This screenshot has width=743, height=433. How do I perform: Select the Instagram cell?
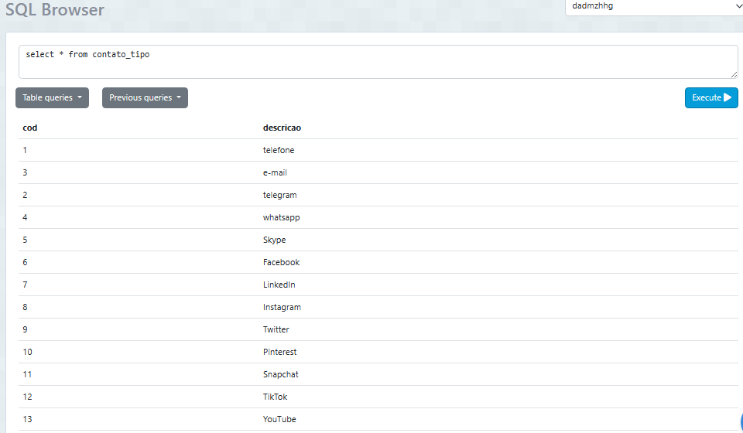pyautogui.click(x=282, y=307)
